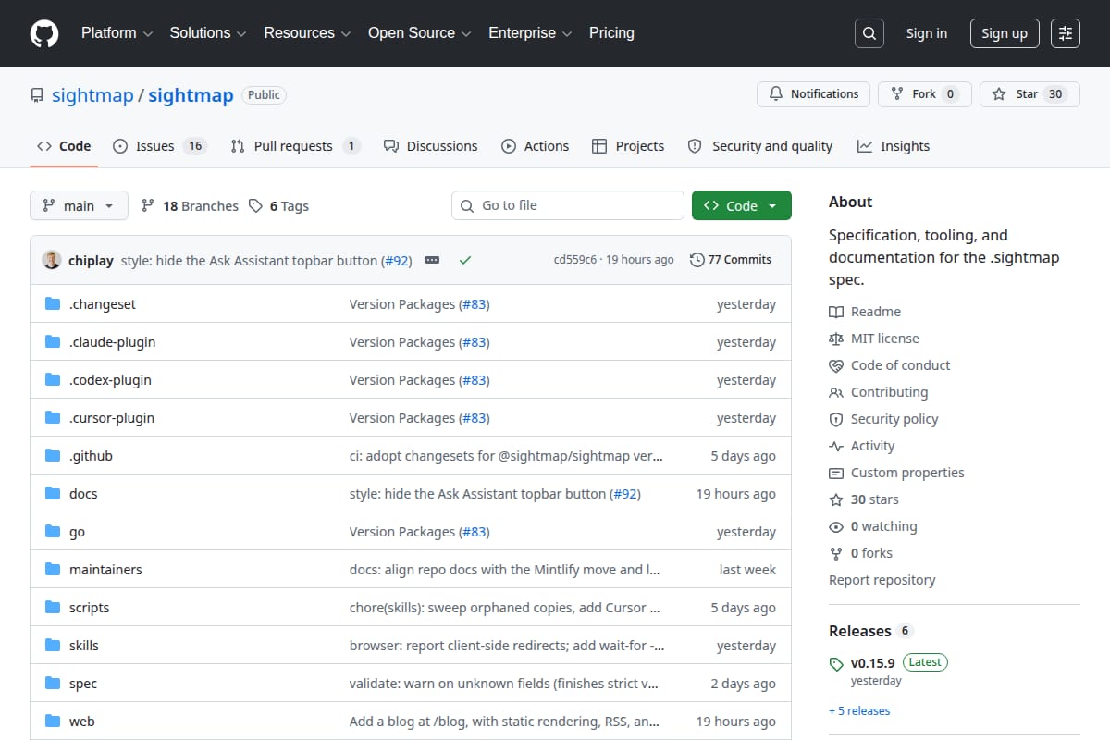Image resolution: width=1110 pixels, height=740 pixels.
Task: Open the .github folder
Action: [x=91, y=456]
